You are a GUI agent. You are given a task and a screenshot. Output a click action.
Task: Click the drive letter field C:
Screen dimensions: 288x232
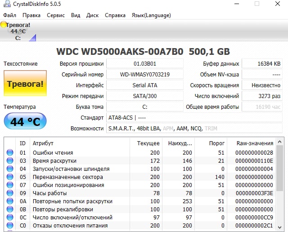[145, 107]
